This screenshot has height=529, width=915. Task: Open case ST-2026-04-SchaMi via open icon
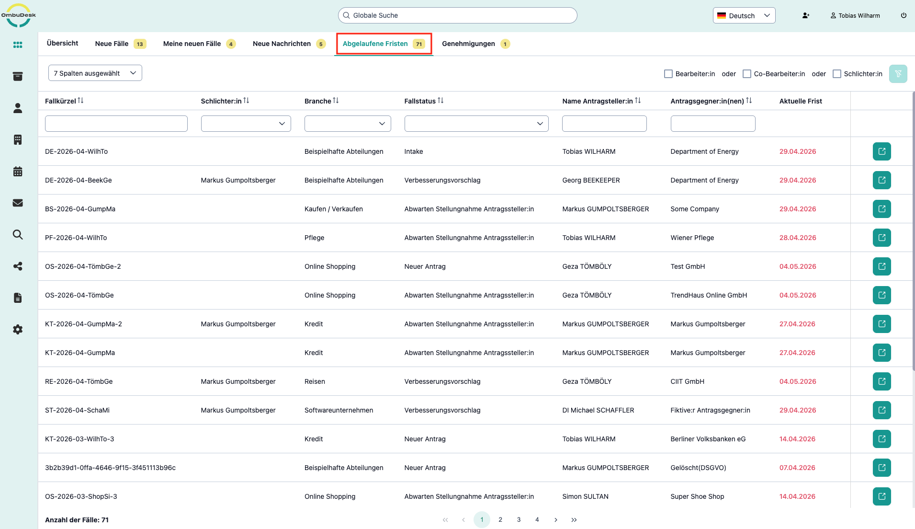(881, 410)
